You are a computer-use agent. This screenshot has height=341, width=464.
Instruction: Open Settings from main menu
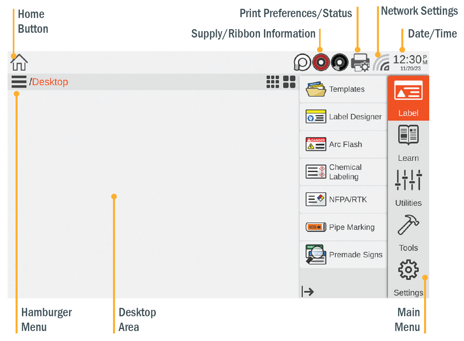(x=408, y=277)
